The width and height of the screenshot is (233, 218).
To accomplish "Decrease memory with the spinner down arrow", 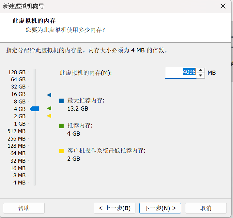I will (201, 75).
